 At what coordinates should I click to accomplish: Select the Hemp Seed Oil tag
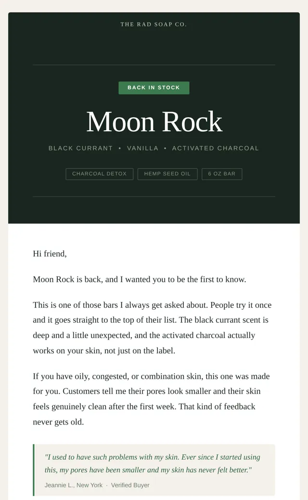(167, 174)
